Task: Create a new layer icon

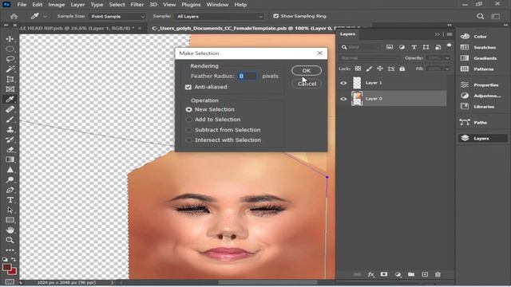Action: coord(425,274)
